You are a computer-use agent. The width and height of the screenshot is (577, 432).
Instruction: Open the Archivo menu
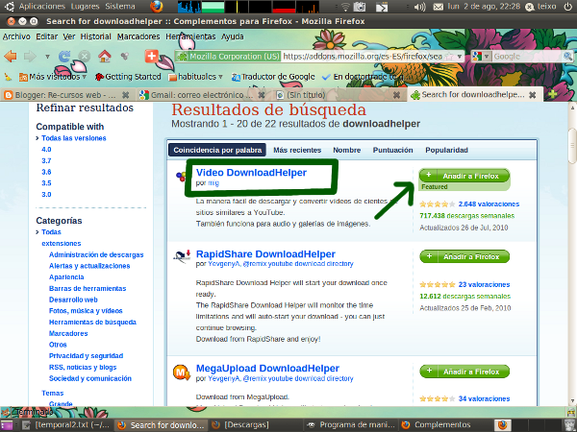pyautogui.click(x=16, y=36)
